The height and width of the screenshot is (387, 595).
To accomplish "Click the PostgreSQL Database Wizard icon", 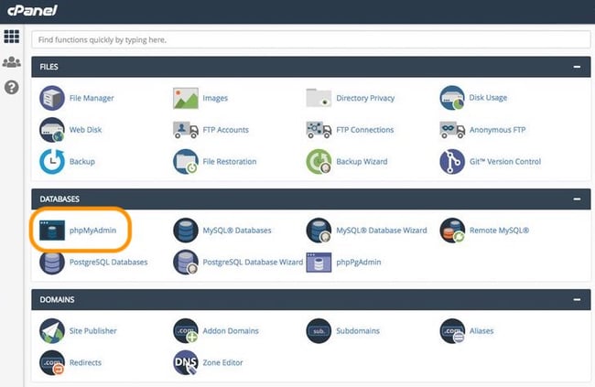I will (186, 263).
